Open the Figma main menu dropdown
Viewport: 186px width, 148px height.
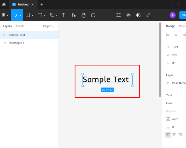pos(5,15)
